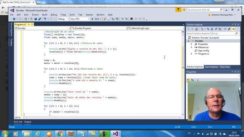Click the Antonio Henrique Reis account name
The image size is (244, 137).
coord(222,15)
